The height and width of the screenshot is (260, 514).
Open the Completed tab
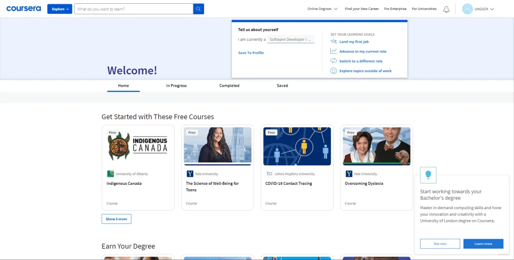229,86
